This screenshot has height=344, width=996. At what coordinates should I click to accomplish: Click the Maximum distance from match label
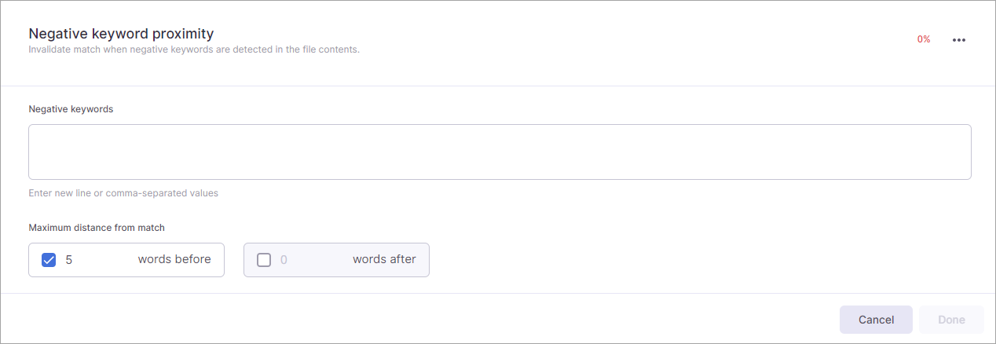97,228
